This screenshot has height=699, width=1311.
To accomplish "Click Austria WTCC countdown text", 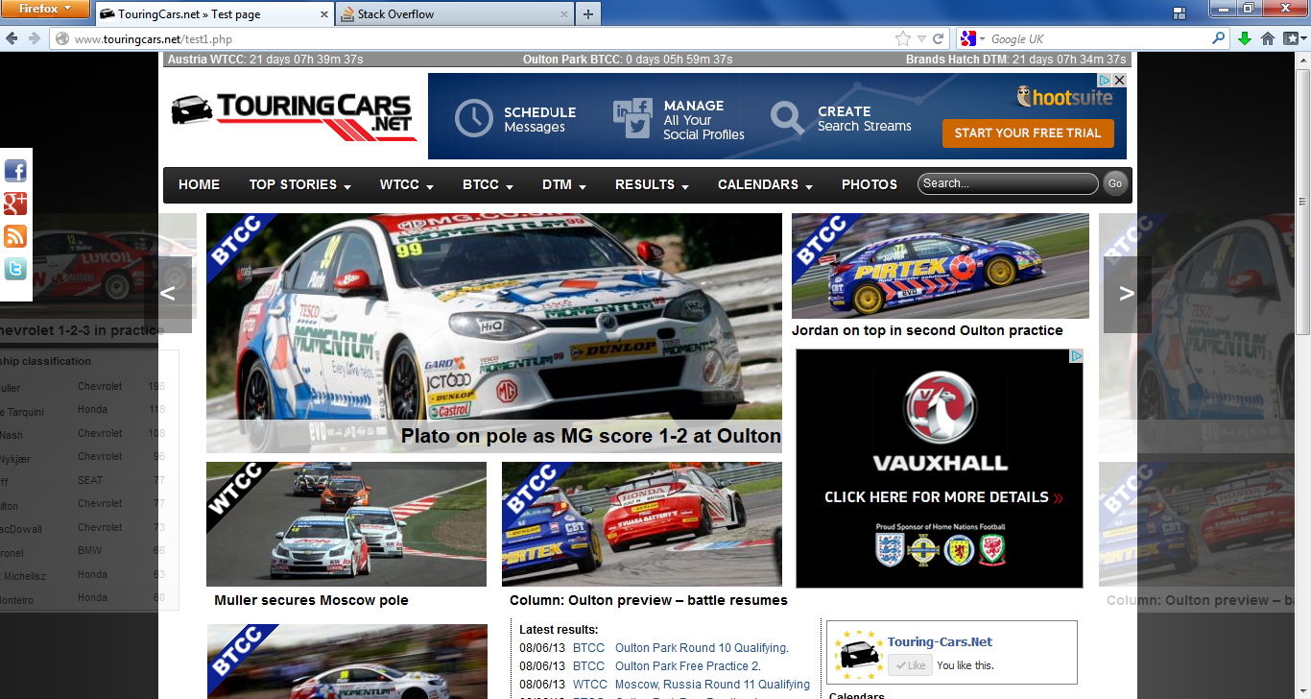I will click(x=265, y=60).
